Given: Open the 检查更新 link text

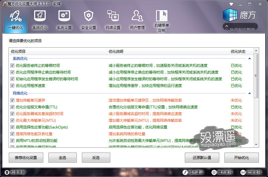Looking at the screenshot, I should pos(18,172).
